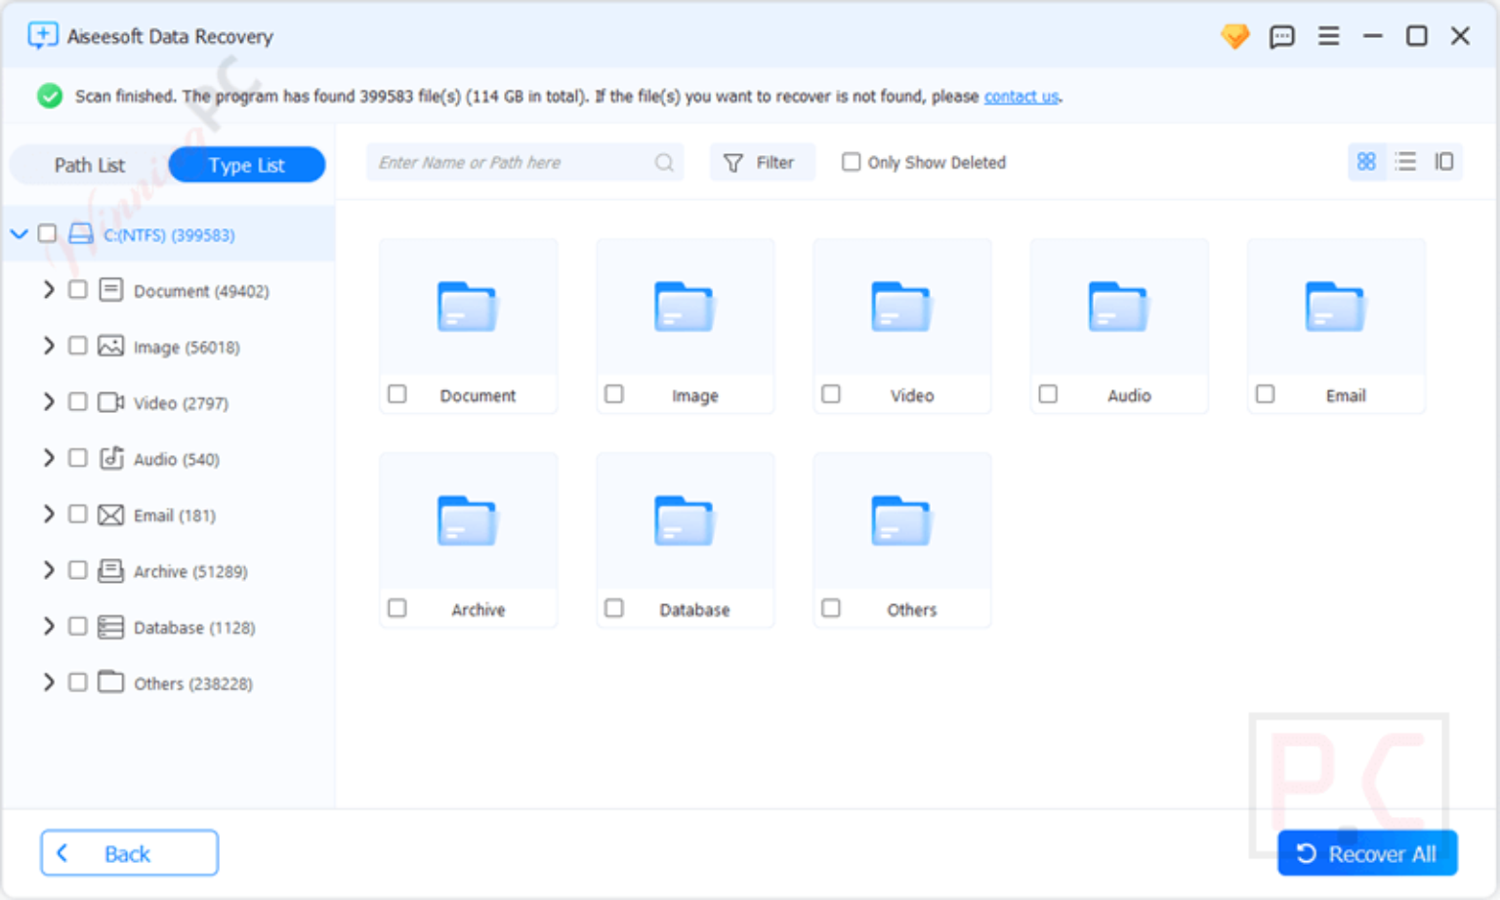Switch to list view
The width and height of the screenshot is (1500, 900).
1405,162
